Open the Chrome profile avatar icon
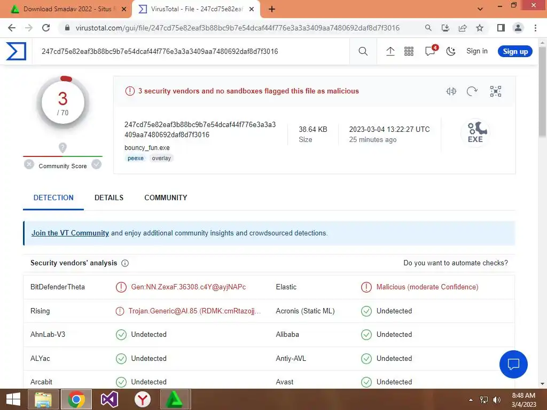The width and height of the screenshot is (547, 410). (x=518, y=28)
